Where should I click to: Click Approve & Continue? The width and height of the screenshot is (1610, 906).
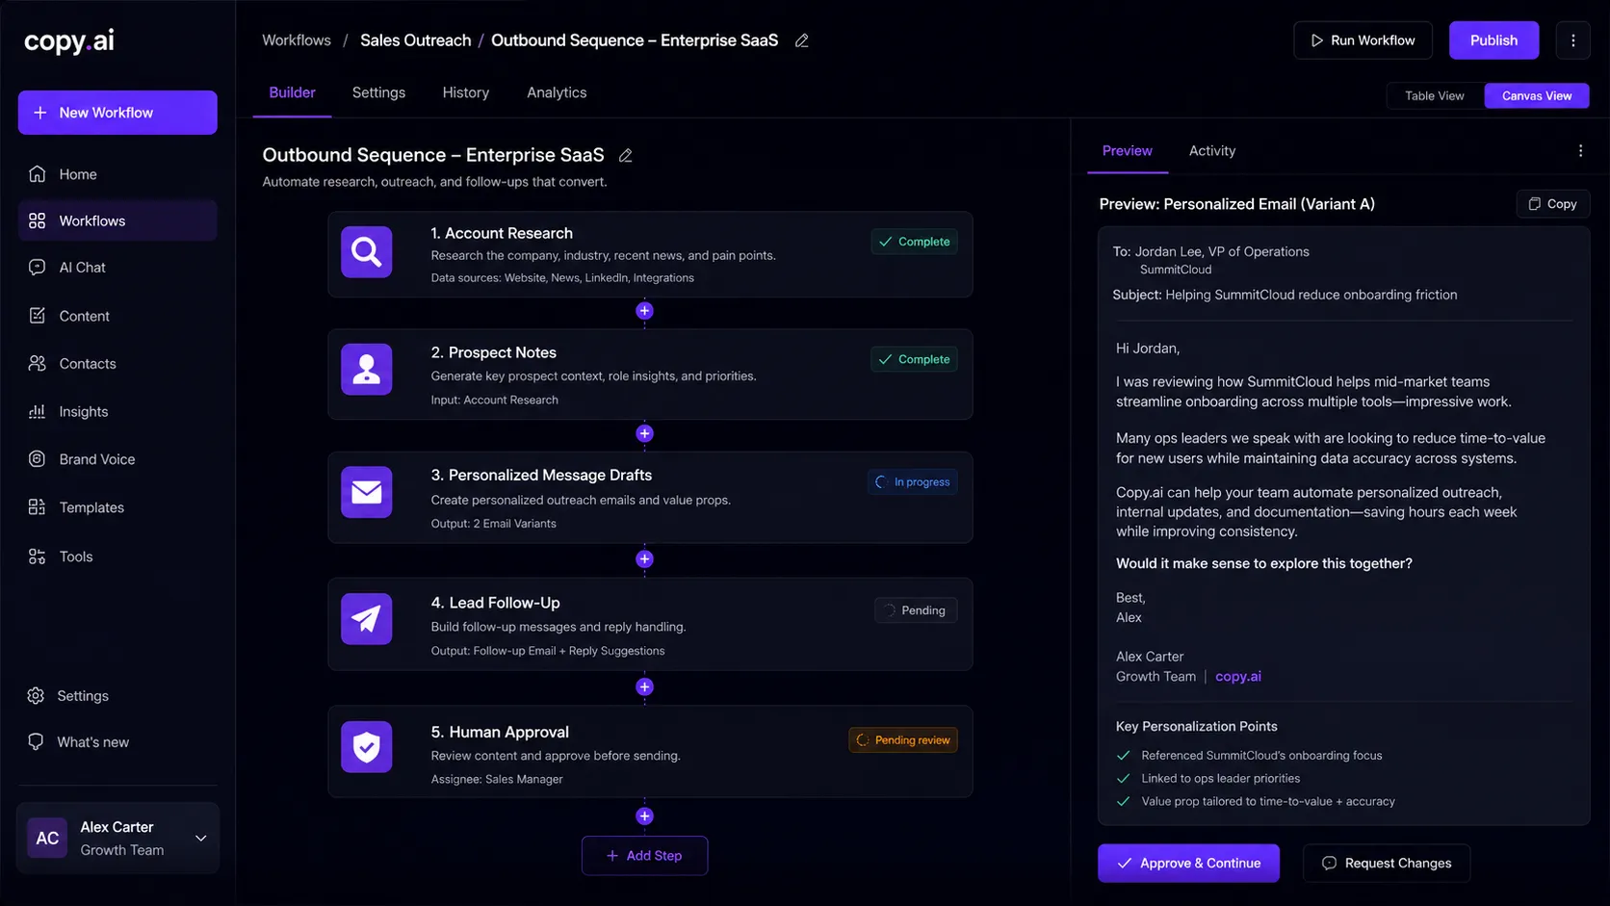(1189, 864)
